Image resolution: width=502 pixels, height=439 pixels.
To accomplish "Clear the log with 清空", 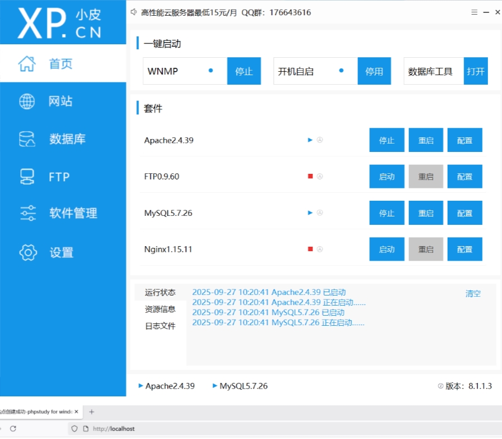I will coord(473,293).
